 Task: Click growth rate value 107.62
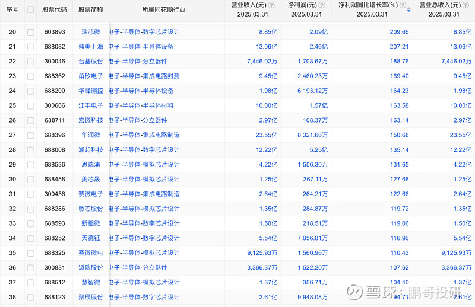400,268
